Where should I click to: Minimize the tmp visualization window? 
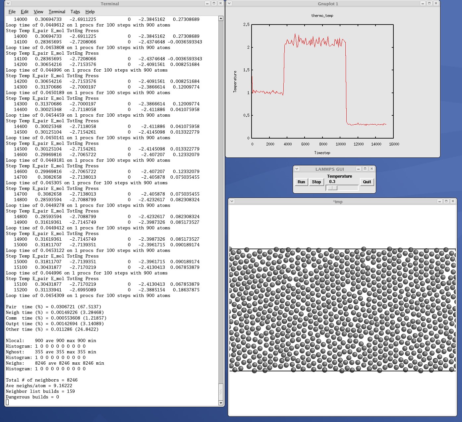(440, 201)
